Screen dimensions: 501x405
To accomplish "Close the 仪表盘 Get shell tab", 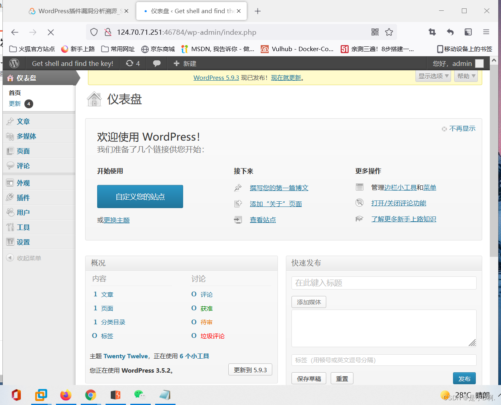I will pyautogui.click(x=239, y=11).
